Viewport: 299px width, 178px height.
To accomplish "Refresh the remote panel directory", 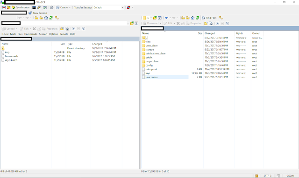I will (198, 18).
